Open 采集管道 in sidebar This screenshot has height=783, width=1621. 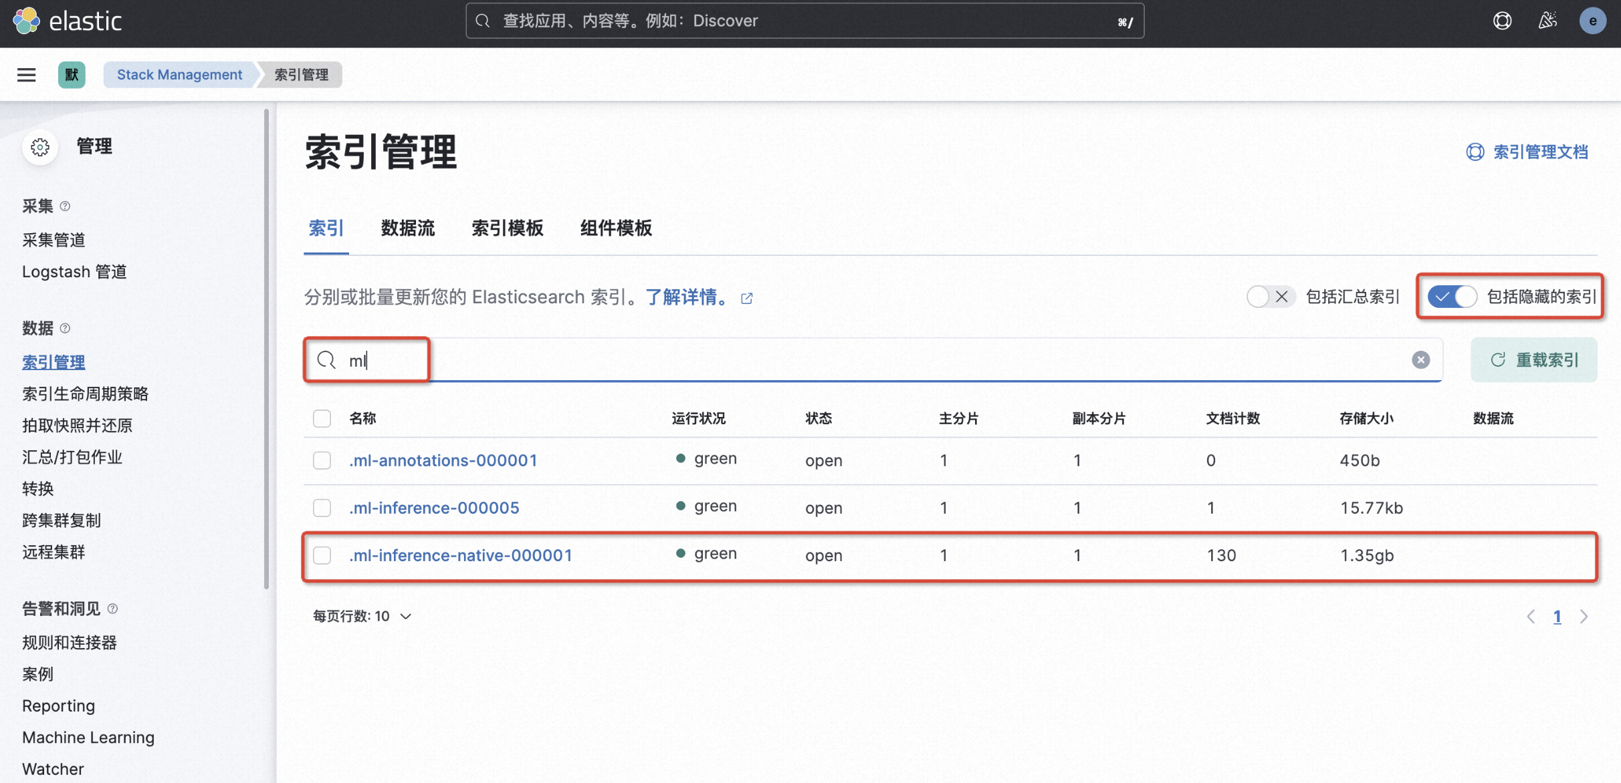point(53,241)
